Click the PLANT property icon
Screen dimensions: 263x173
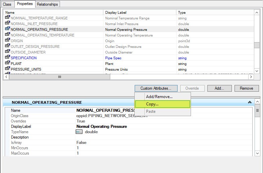(x=7, y=64)
